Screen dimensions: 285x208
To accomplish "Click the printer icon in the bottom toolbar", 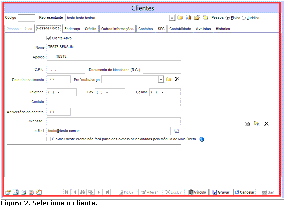I will [x=24, y=192].
